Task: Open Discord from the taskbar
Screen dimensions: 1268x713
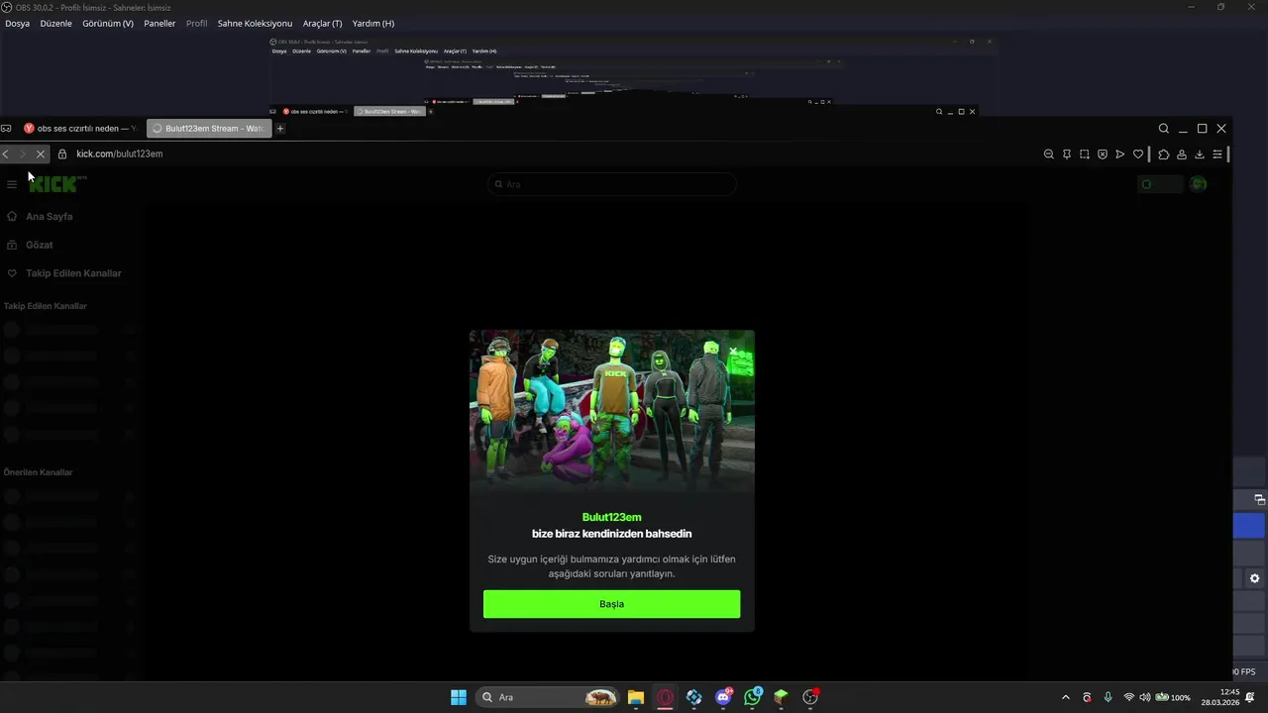Action: pos(724,697)
